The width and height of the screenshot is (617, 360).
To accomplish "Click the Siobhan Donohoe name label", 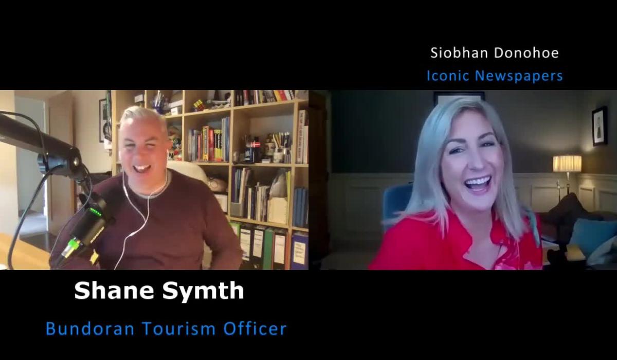I will point(494,52).
